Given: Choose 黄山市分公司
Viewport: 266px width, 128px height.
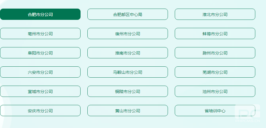Looking at the screenshot, I should tap(128, 111).
